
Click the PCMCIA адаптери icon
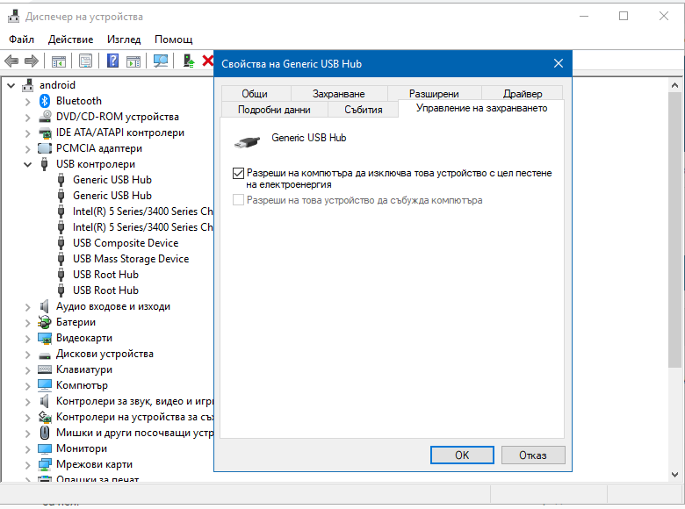[45, 148]
